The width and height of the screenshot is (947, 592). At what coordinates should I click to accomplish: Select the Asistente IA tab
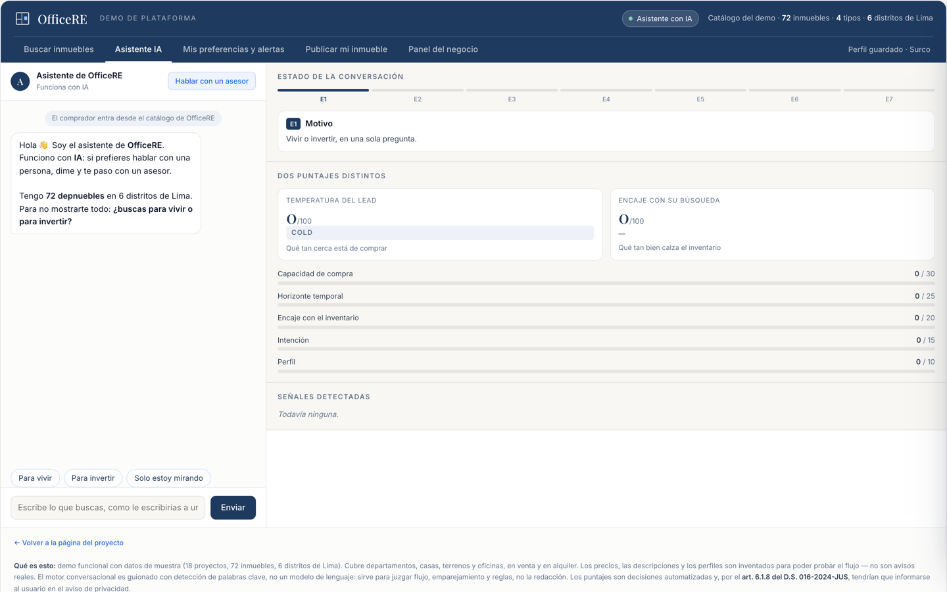pyautogui.click(x=138, y=49)
